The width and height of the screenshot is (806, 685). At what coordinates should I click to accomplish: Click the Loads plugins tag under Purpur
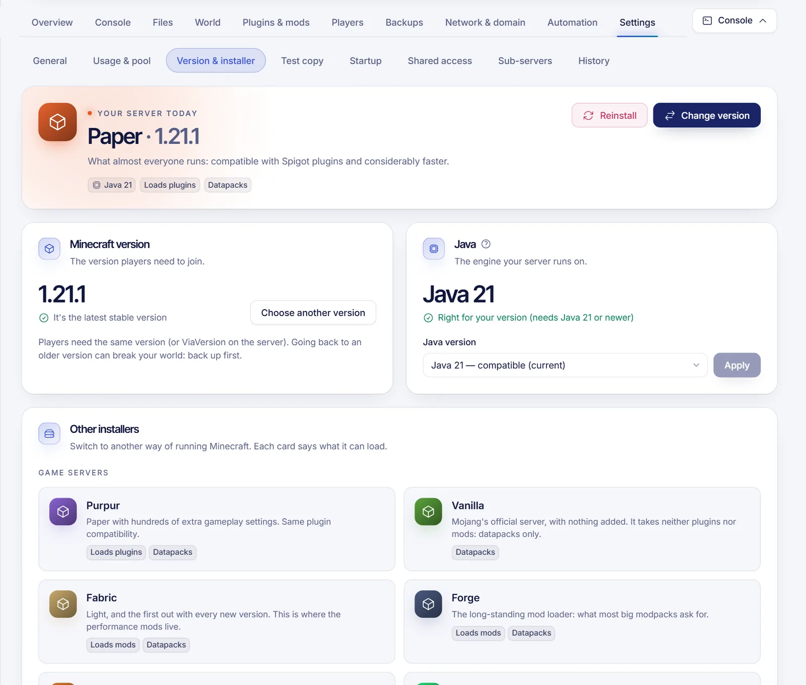tap(116, 553)
